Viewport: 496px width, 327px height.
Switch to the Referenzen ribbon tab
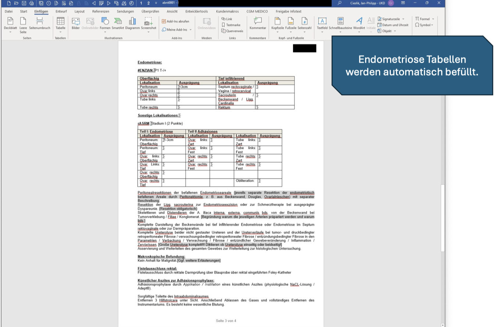coord(100,11)
